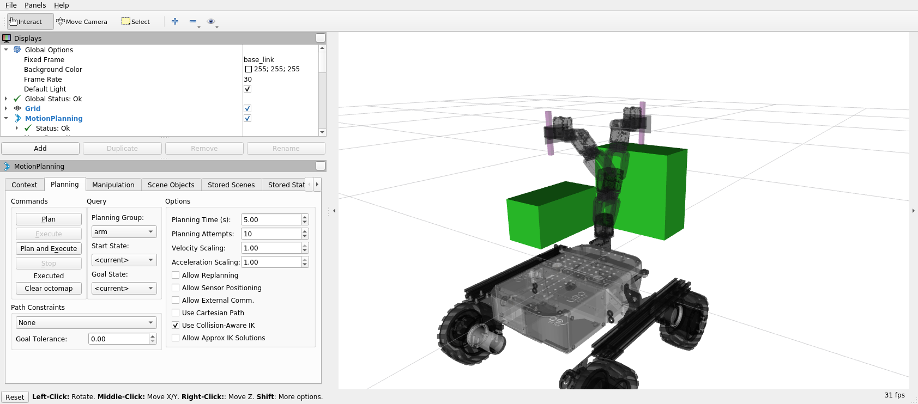Open the Panels menu

pyautogui.click(x=35, y=5)
